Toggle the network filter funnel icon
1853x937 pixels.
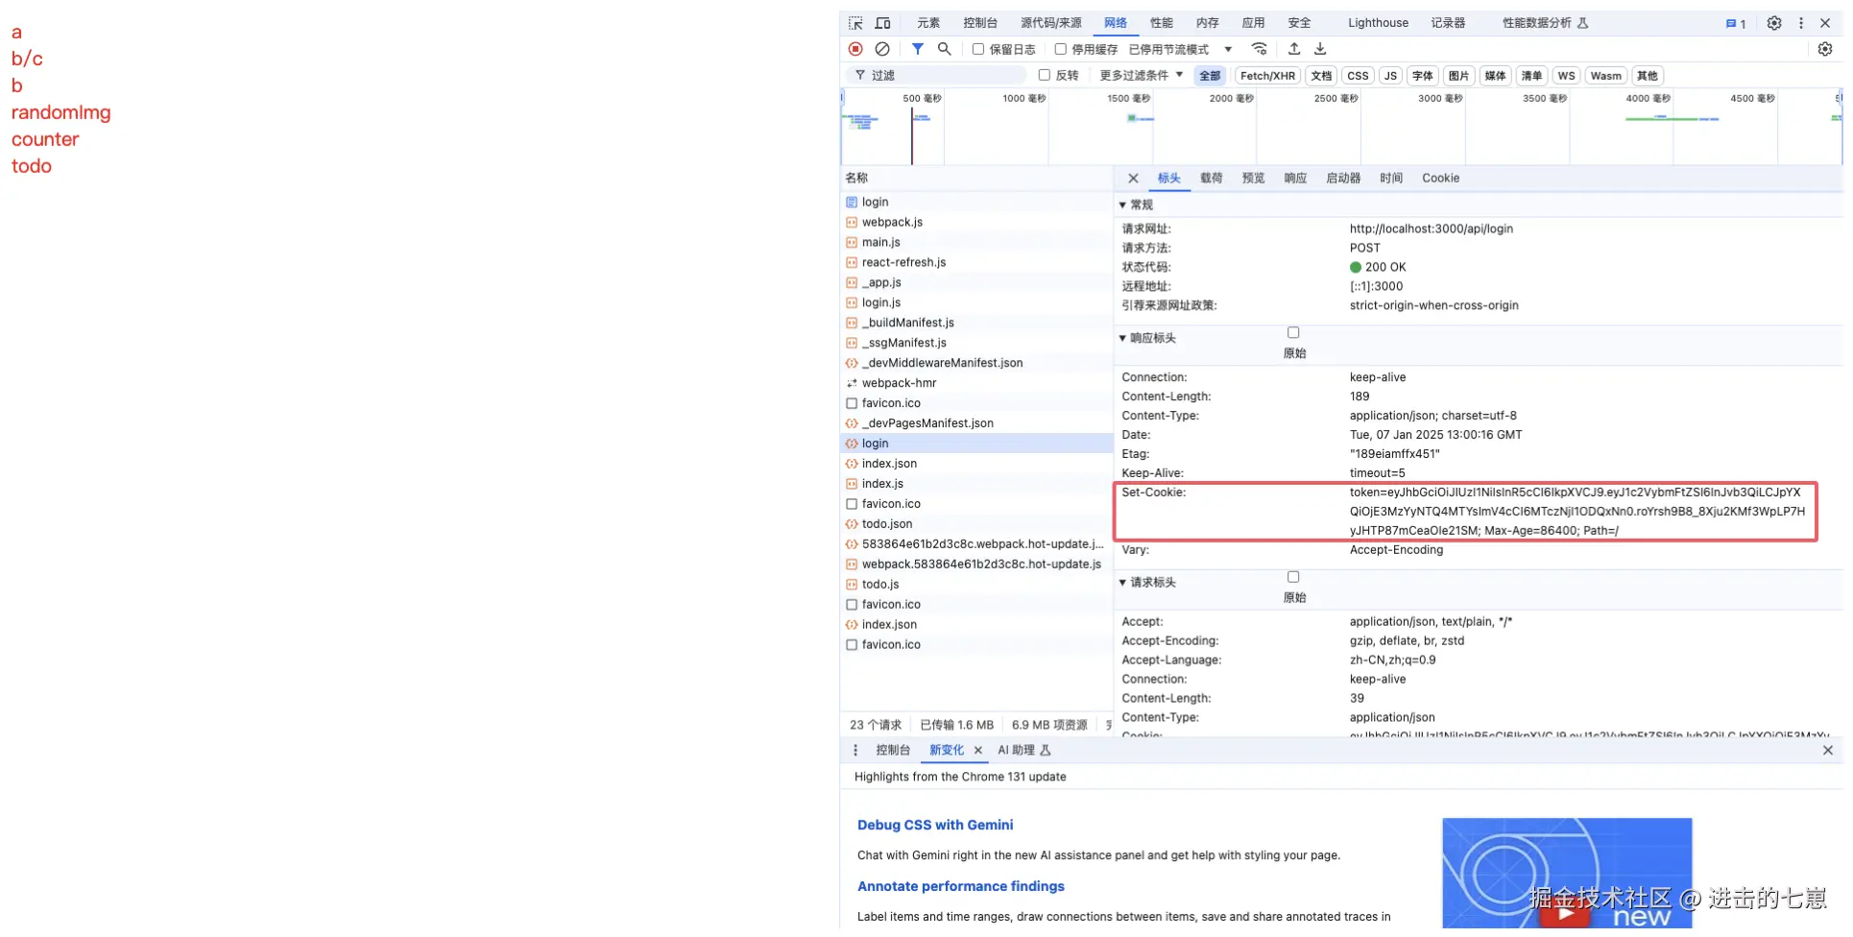tap(918, 49)
